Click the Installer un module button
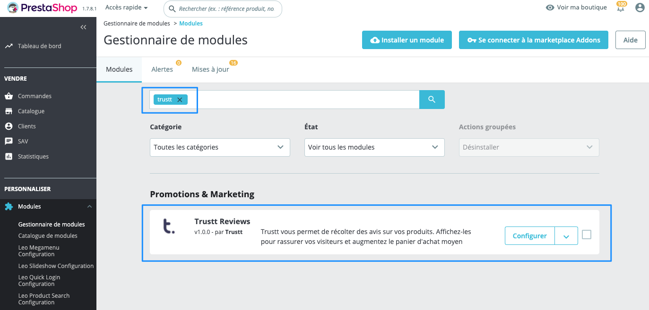This screenshot has height=310, width=649. pyautogui.click(x=407, y=40)
